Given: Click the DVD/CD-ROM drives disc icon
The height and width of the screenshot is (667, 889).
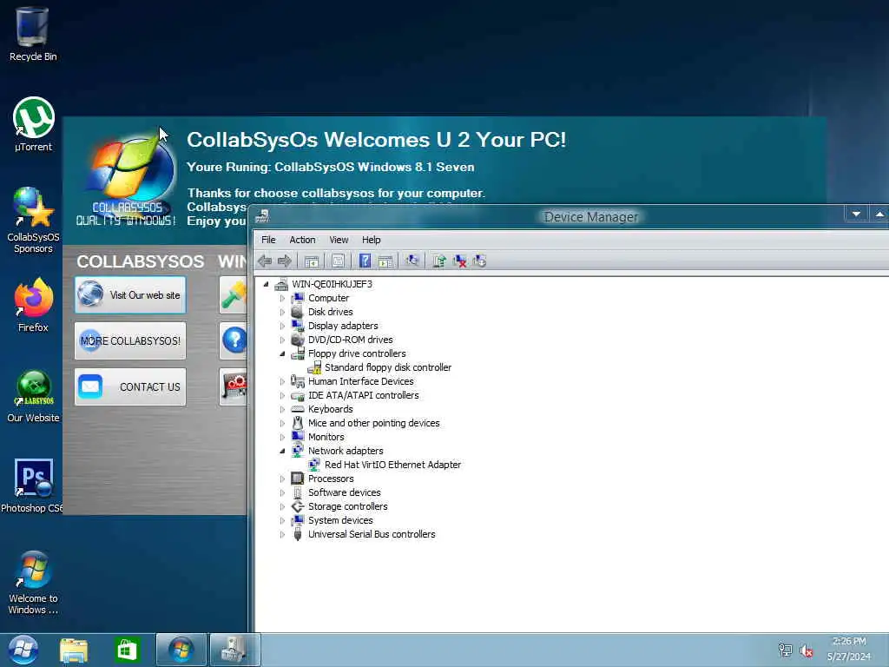Looking at the screenshot, I should (x=298, y=340).
